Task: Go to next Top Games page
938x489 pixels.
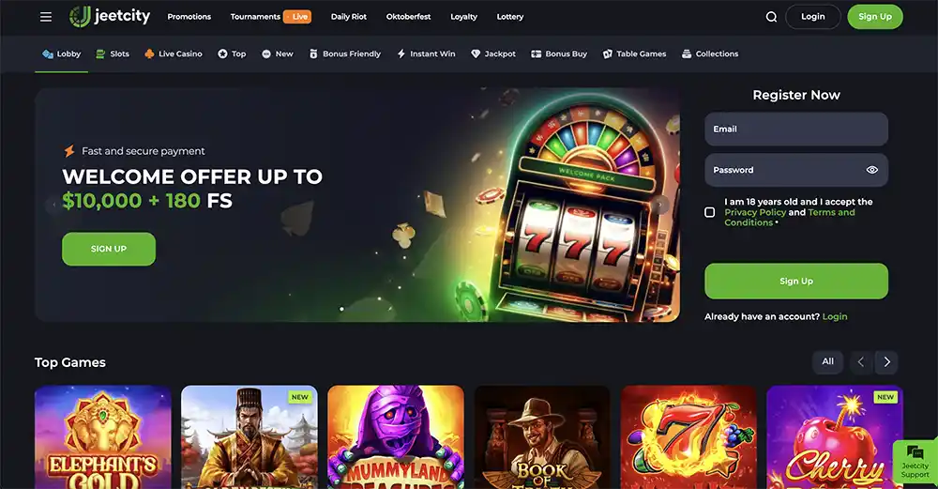Action: (x=886, y=361)
